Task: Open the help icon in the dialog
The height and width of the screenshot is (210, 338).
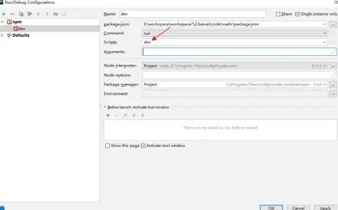Action: (2, 208)
